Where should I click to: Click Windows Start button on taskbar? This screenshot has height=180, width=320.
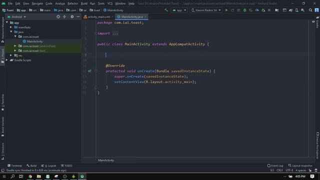click(4, 176)
